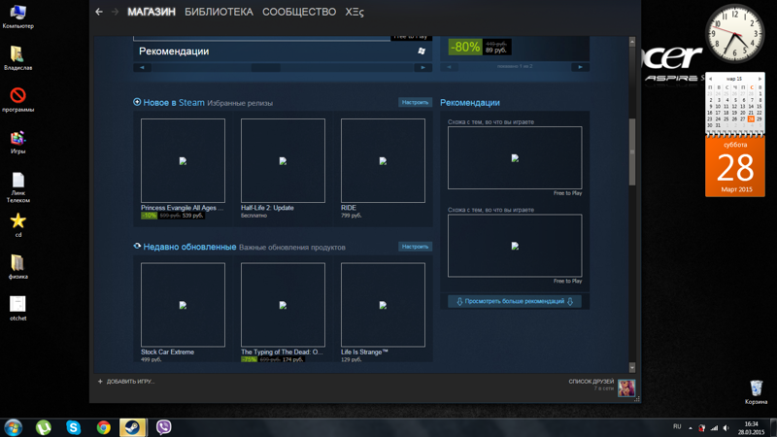Click the network signal icon in the tray
This screenshot has height=437, width=777.
click(x=714, y=427)
